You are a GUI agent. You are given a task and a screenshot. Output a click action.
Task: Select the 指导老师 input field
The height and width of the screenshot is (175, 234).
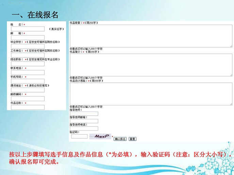[84, 114]
